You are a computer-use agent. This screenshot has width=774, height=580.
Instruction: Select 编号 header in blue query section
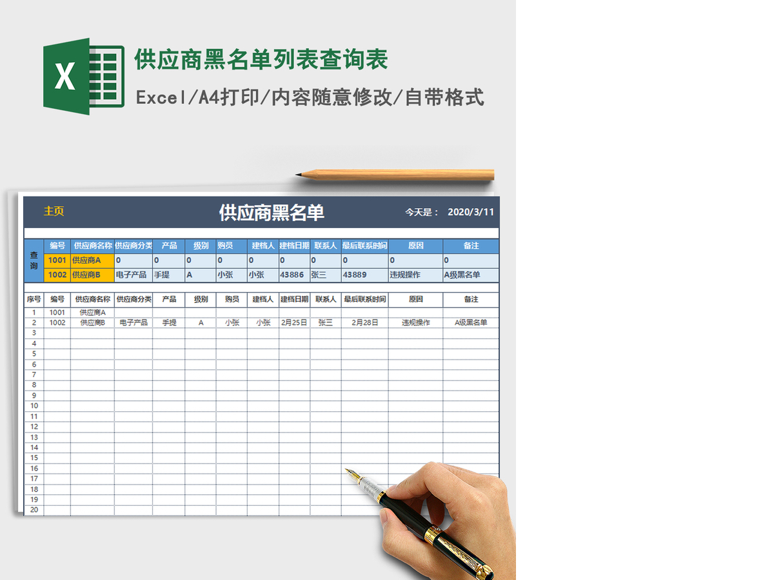[57, 246]
